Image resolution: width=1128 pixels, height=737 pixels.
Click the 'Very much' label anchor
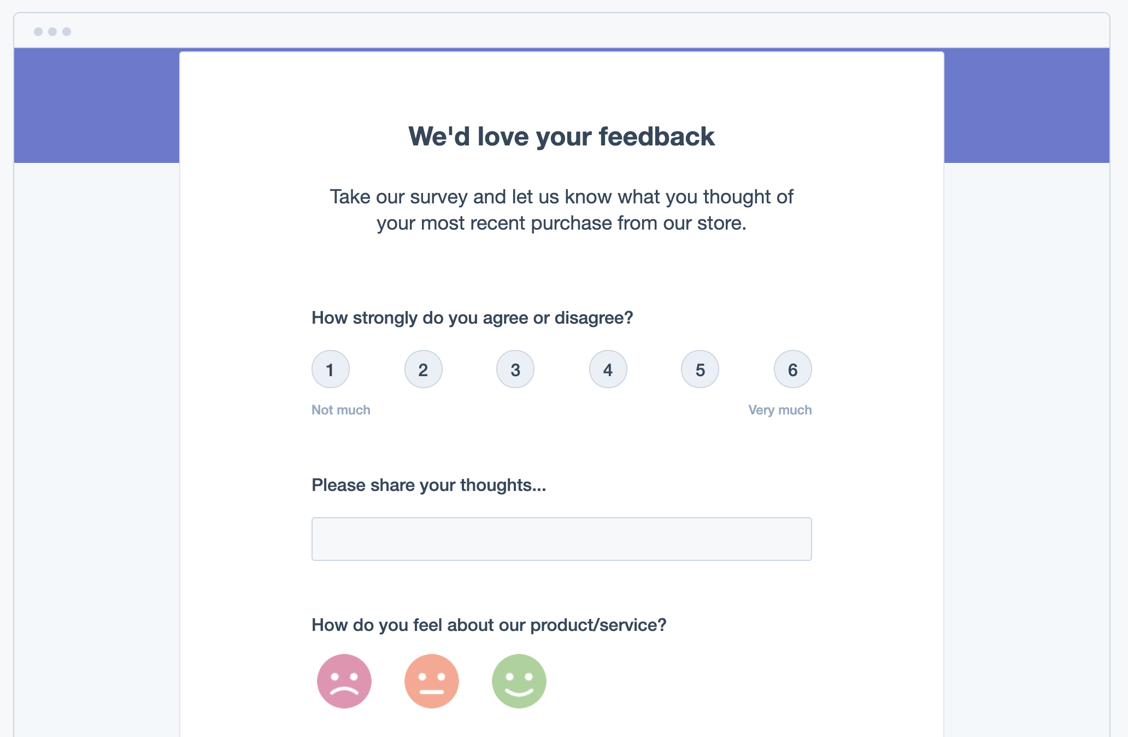[x=778, y=410]
